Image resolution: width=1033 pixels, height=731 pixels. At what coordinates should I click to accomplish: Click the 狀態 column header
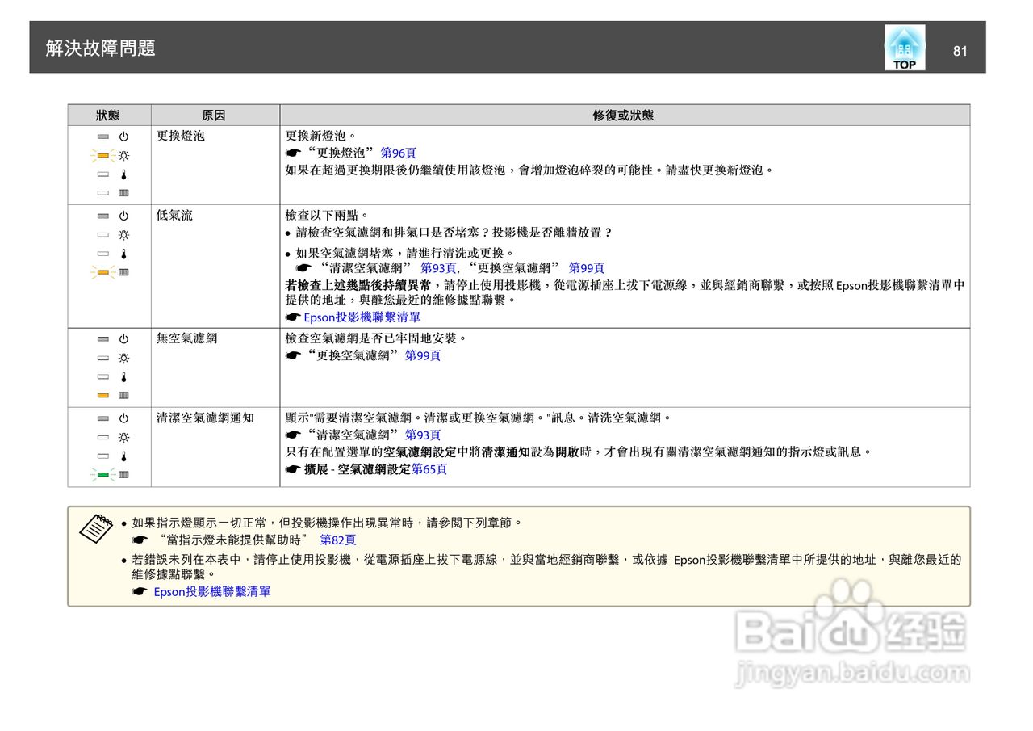coord(108,116)
